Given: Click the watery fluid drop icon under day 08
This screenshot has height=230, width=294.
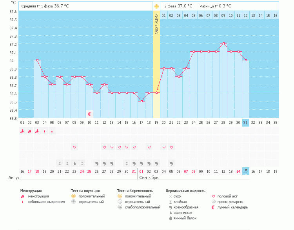Looking at the screenshot, I should [x=74, y=163].
